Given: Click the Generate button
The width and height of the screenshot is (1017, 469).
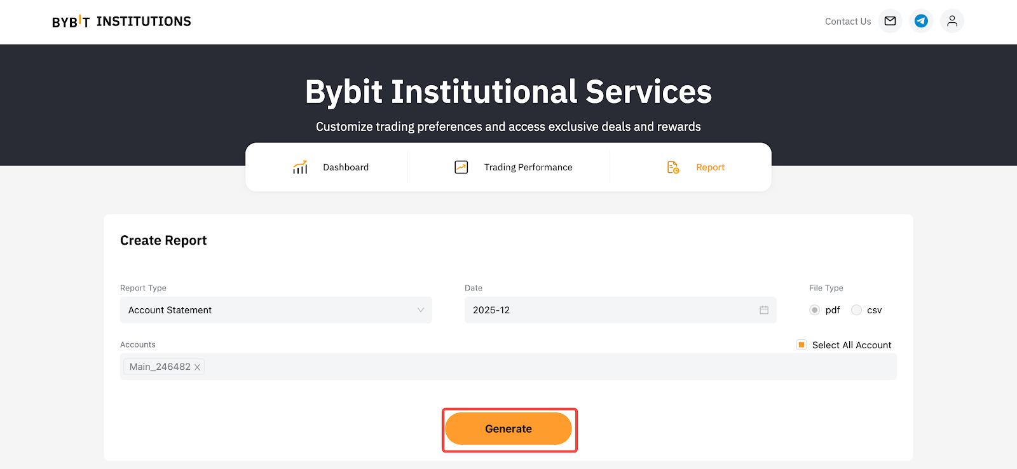Looking at the screenshot, I should (x=508, y=429).
